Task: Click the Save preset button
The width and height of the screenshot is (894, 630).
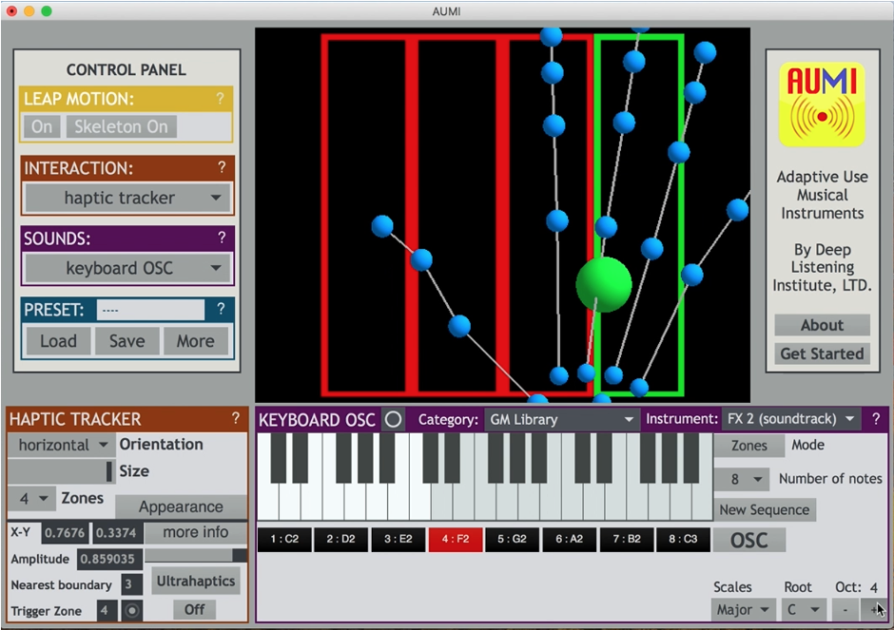Action: coord(126,341)
